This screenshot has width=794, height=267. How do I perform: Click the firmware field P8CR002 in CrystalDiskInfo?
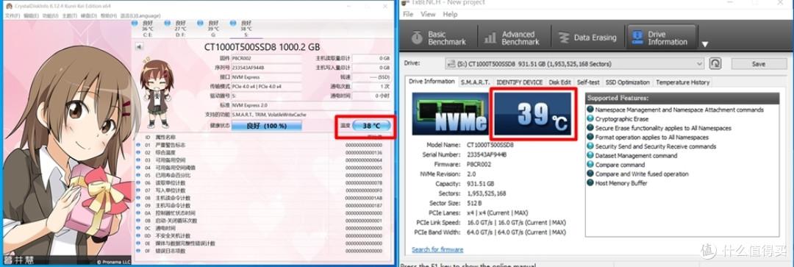tap(266, 58)
